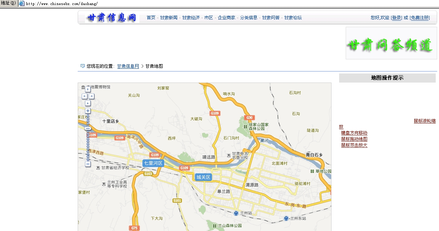Click the pan-up arrow on the map
Screen dimensions: 439x231
pos(87,89)
